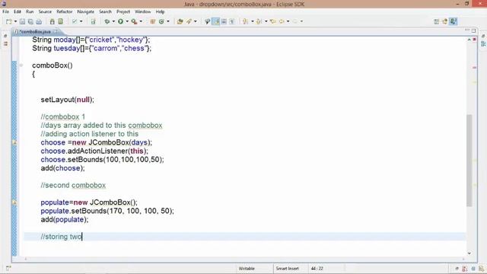Image resolution: width=487 pixels, height=274 pixels.
Task: Click 'Writable' in the status bar
Action: coord(247,269)
